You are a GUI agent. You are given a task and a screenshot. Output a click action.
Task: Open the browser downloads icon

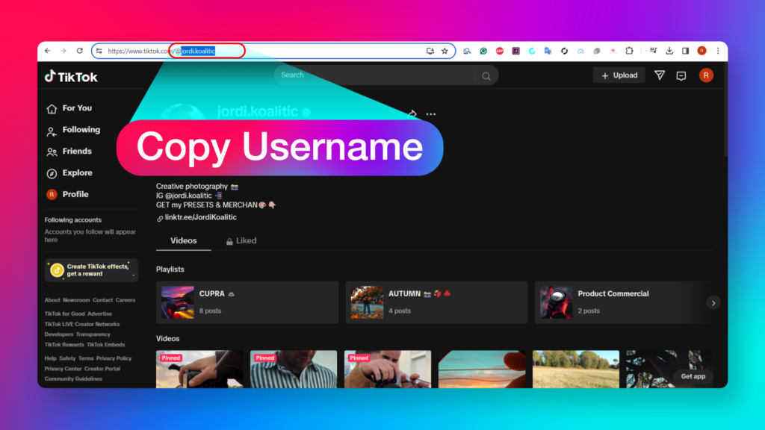669,51
